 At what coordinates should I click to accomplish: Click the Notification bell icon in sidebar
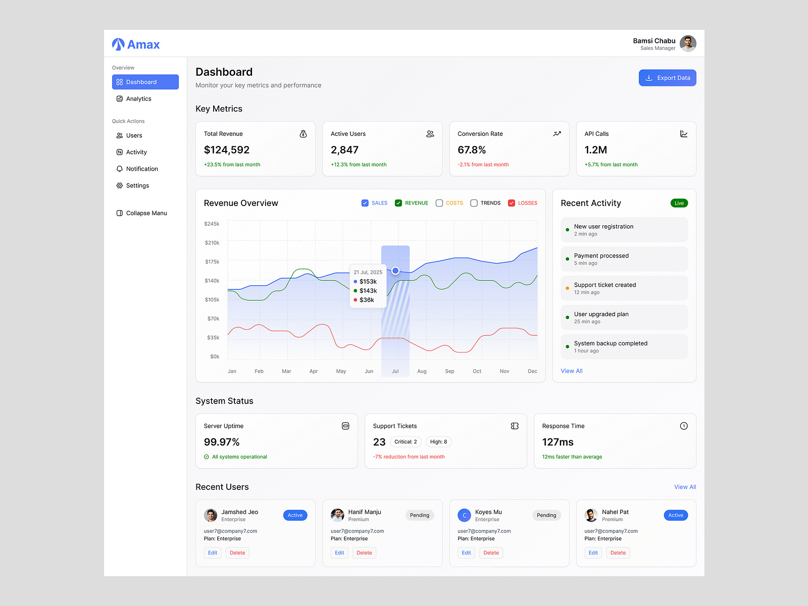pos(119,169)
